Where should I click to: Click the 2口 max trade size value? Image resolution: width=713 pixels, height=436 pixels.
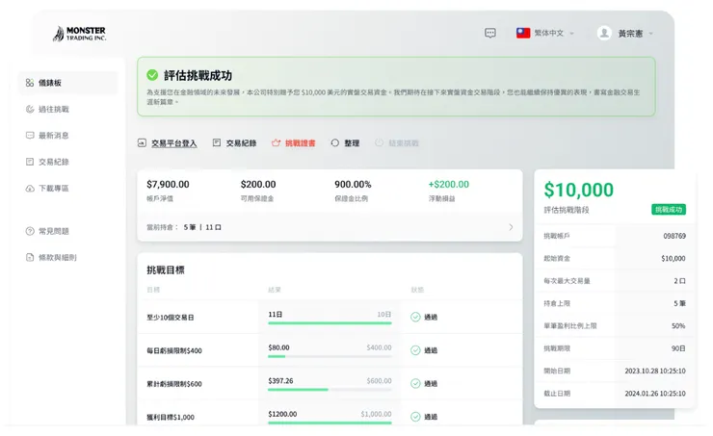click(680, 281)
